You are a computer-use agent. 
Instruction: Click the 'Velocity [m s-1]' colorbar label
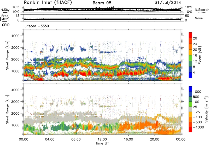tap(206, 109)
